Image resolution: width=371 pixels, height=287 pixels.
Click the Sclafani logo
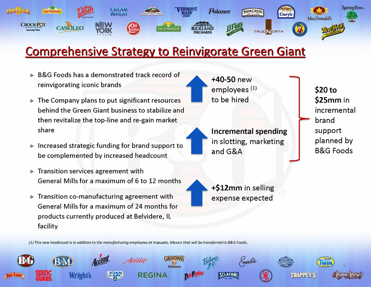click(x=228, y=275)
